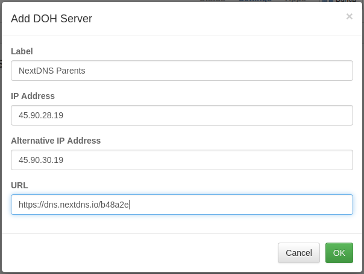Click on the 45.90.30.19 text
The height and width of the screenshot is (274, 364).
tap(41, 160)
